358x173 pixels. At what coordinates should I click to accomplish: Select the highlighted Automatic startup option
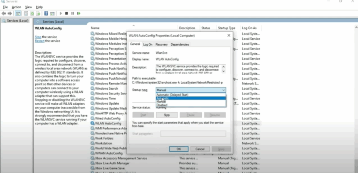point(191,98)
